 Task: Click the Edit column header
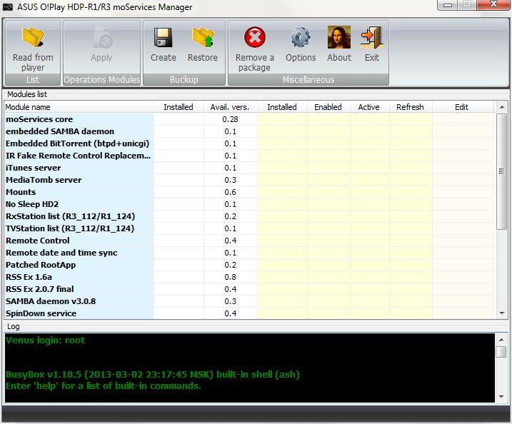click(462, 107)
